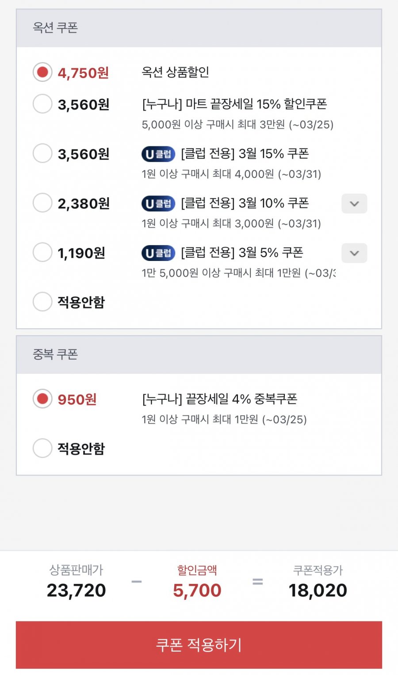
Task: Select the 클럽 전용 3월 15% coupon radio
Action: click(42, 153)
